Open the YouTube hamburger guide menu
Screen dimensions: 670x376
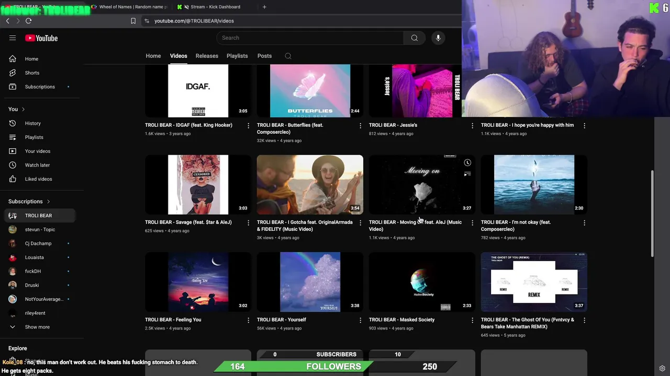tap(13, 38)
